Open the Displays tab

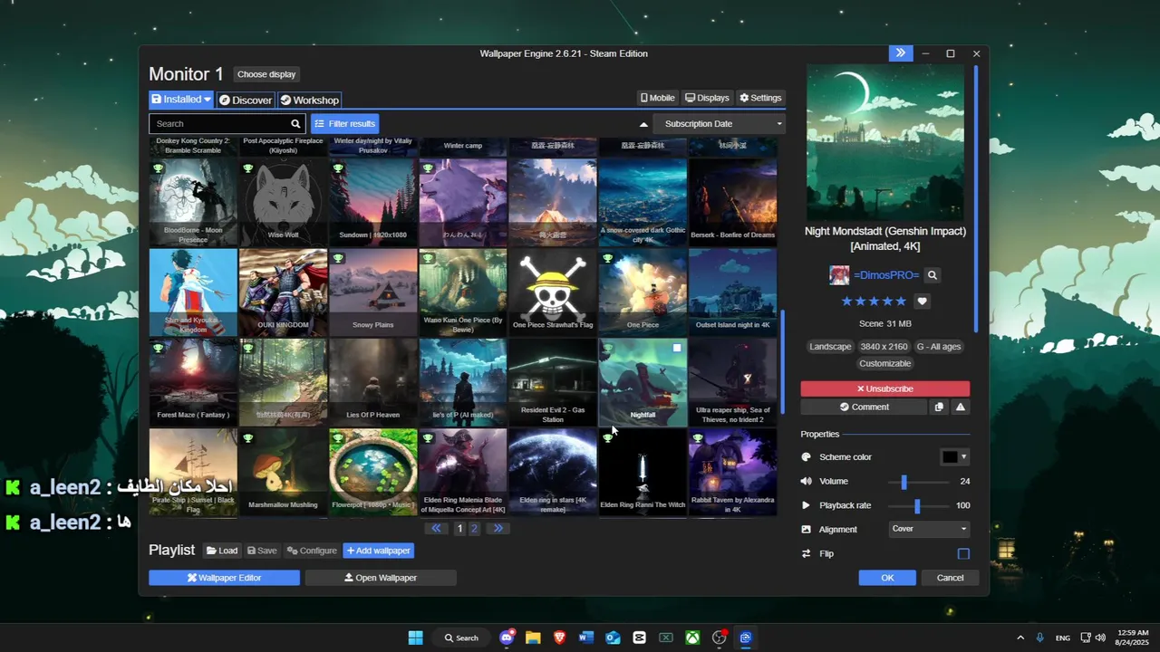point(707,98)
